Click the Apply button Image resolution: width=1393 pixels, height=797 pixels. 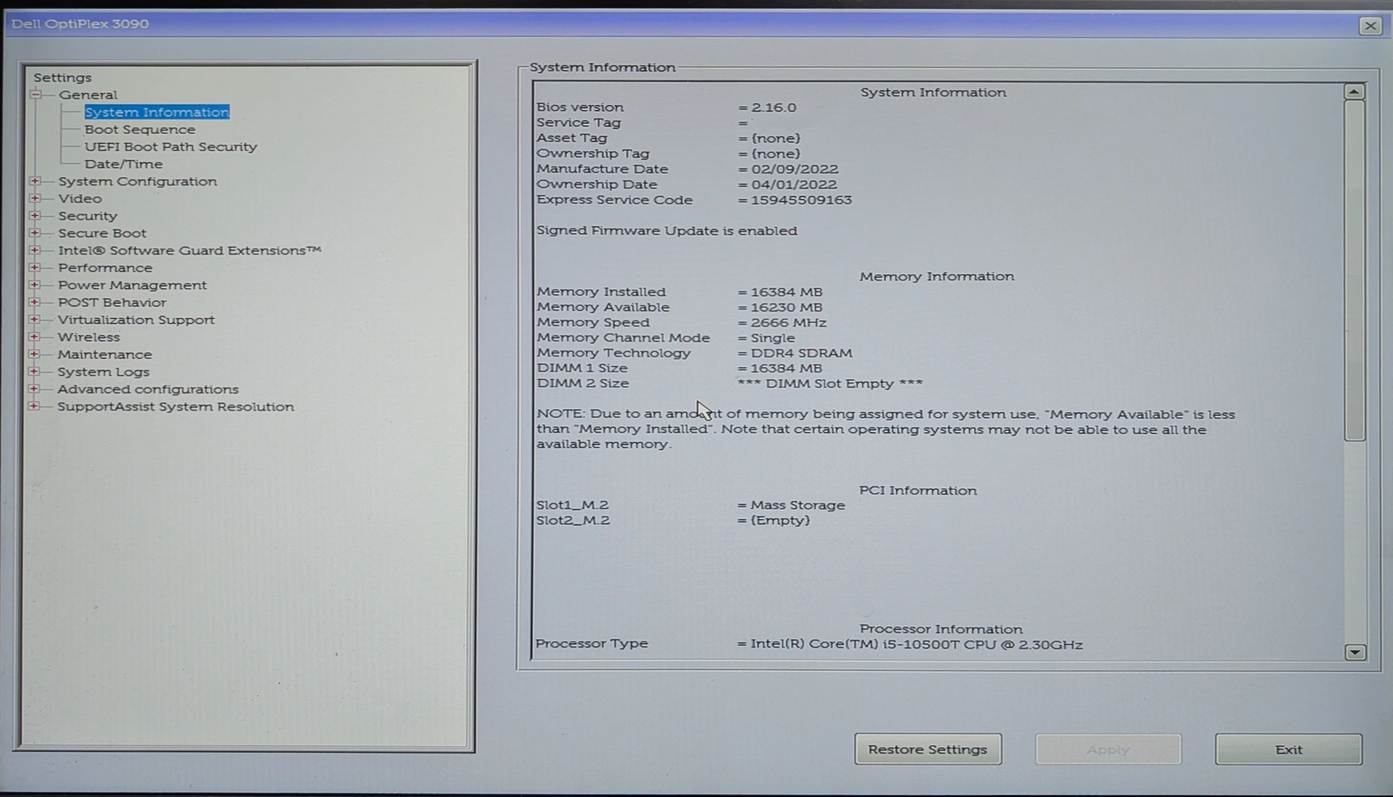point(1108,749)
